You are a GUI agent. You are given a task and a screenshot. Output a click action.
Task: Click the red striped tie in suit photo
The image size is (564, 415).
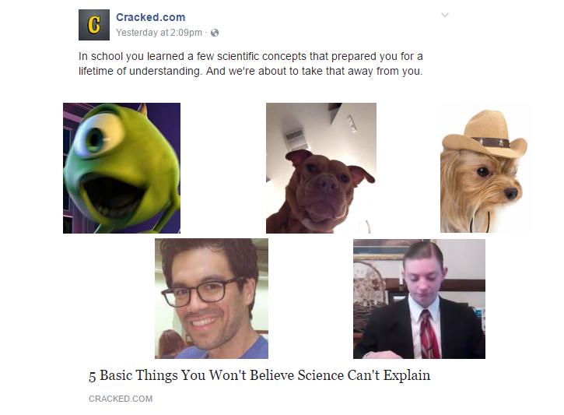(429, 333)
